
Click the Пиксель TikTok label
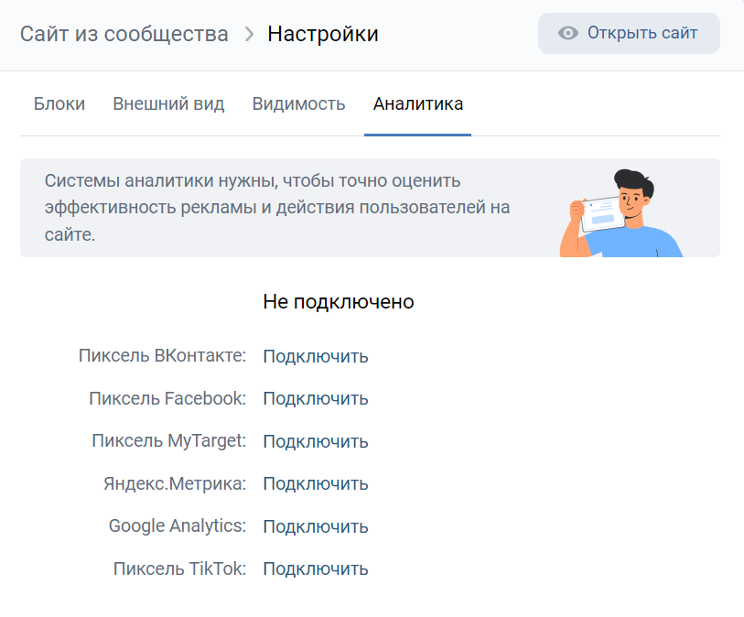pos(180,568)
